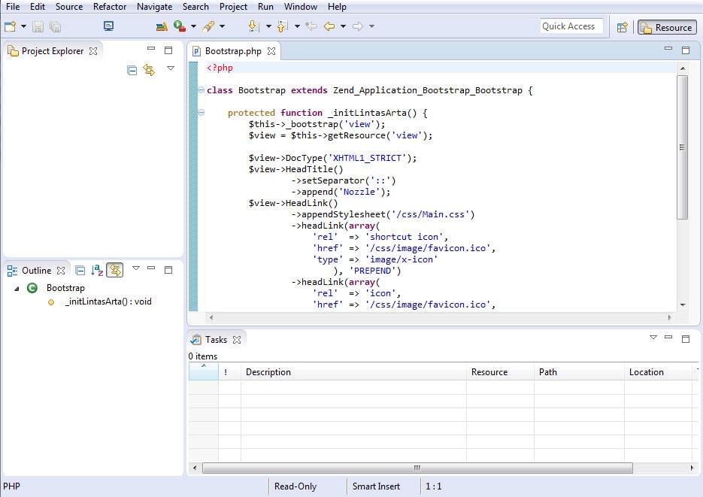Collapse the class Bootstrap code fold
The height and width of the screenshot is (497, 703).
coord(202,90)
